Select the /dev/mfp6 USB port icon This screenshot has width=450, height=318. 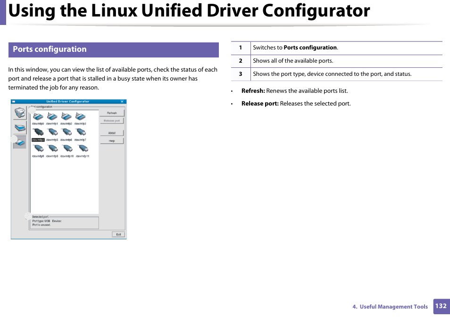click(67, 132)
